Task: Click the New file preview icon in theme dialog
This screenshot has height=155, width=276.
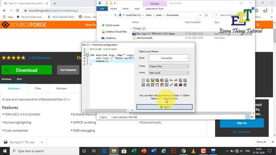Action: (143, 81)
